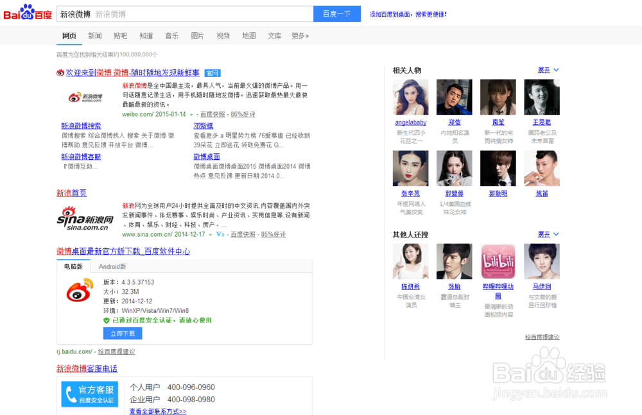Expand the 其他人还搜 section with 展开
The image size is (642, 415).
coord(548,234)
